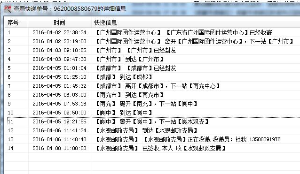This screenshot has height=174, width=300.
Task: Select the row 已签收, 本人 收
Action: (152, 148)
